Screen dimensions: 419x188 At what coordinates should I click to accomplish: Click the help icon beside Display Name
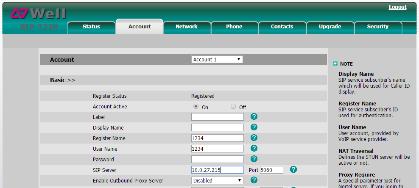click(254, 127)
